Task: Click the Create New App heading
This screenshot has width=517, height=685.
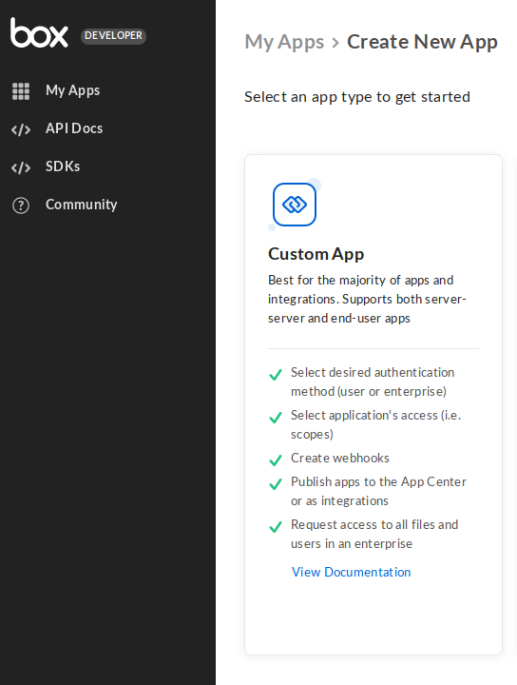Action: pos(422,42)
